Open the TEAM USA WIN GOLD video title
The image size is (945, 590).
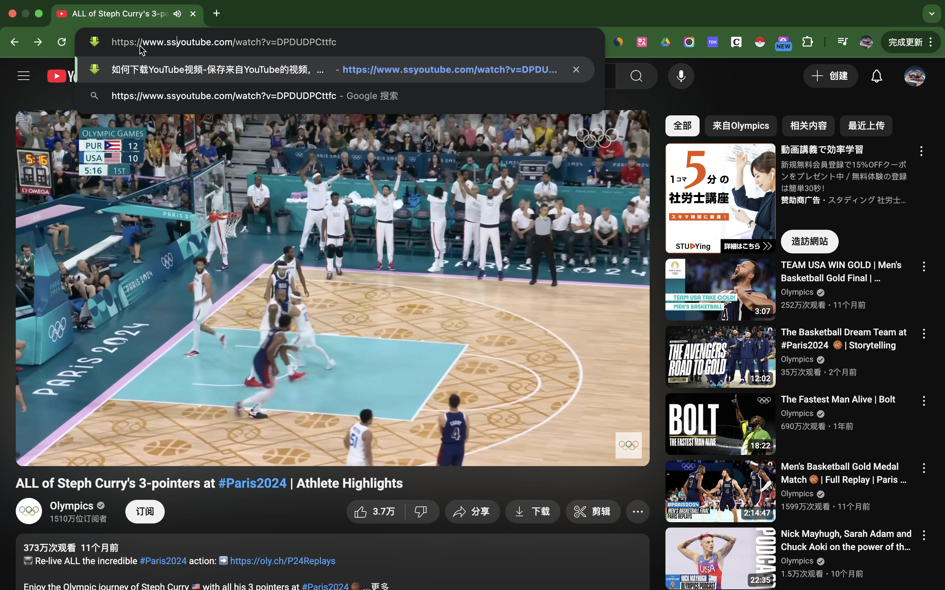[x=841, y=272]
